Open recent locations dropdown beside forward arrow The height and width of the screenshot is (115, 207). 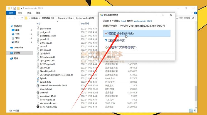point(18,18)
